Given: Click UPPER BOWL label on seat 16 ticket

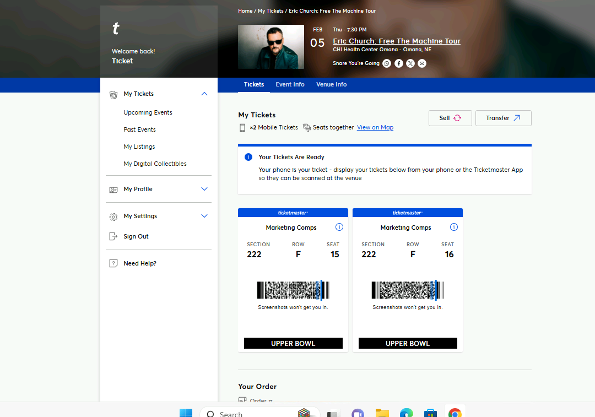Looking at the screenshot, I should [x=408, y=343].
